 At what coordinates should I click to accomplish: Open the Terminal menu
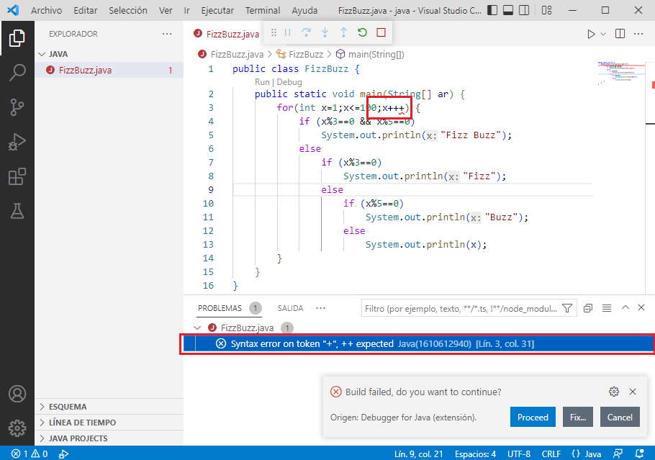[x=262, y=10]
